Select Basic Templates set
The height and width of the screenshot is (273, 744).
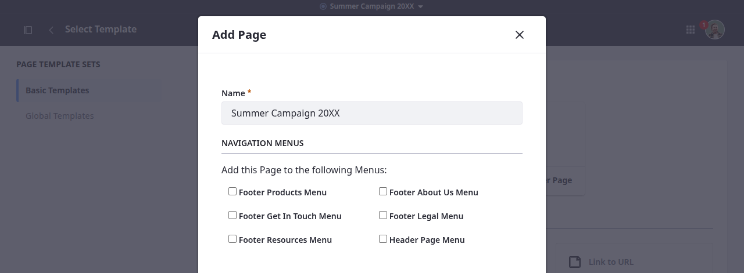tap(58, 90)
